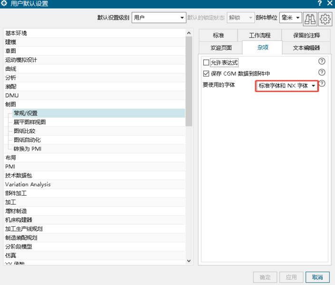The height and width of the screenshot is (285, 335).
Task: Select the 制图 category
Action: pyautogui.click(x=95, y=104)
